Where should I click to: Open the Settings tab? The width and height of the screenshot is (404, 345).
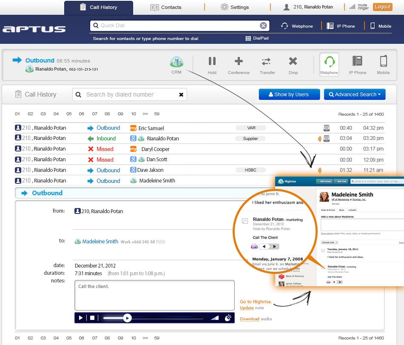[235, 7]
